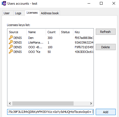Click the thumb of the horizontal scrollbar
Screen dimensions: 119x117
(43, 103)
